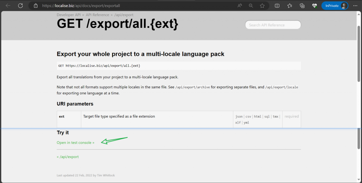Image resolution: width=362 pixels, height=183 pixels.
Task: Click the yml file type value
Action: (246, 122)
